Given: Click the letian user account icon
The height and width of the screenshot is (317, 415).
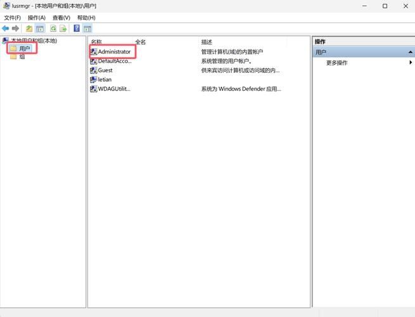Looking at the screenshot, I should (93, 79).
